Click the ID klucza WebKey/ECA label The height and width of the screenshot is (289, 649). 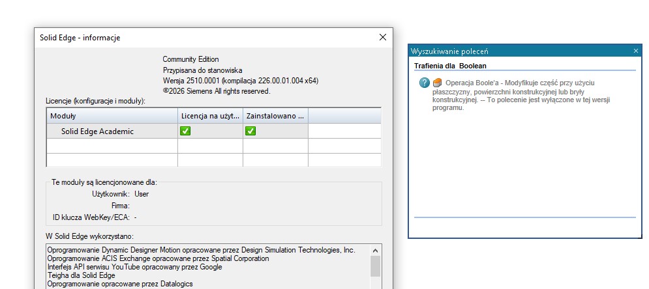pyautogui.click(x=91, y=217)
